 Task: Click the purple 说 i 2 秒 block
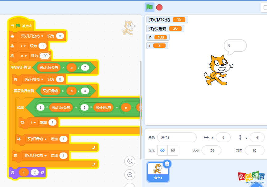pyautogui.click(x=13, y=172)
